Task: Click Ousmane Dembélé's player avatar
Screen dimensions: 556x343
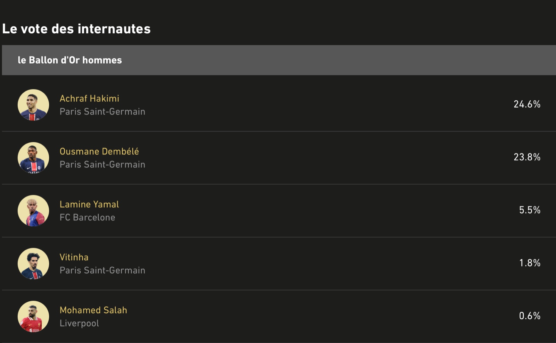Action: [33, 158]
